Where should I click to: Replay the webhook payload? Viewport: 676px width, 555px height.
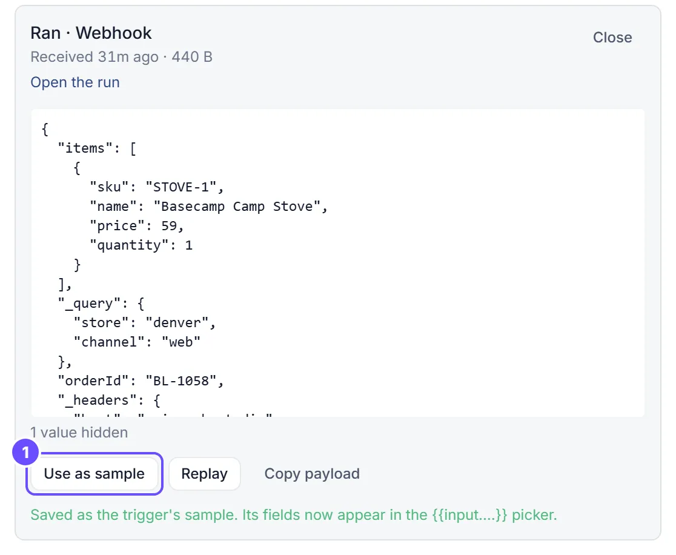coord(204,473)
